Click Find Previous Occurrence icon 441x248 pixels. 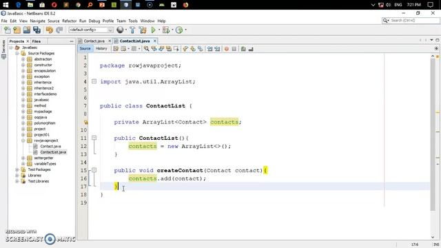point(154,49)
